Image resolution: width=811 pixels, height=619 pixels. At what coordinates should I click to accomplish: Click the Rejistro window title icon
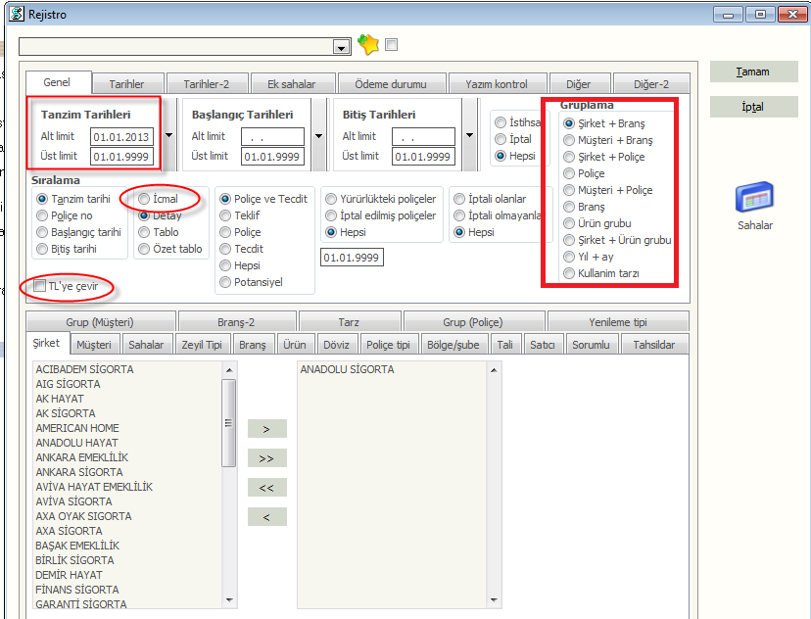(13, 15)
